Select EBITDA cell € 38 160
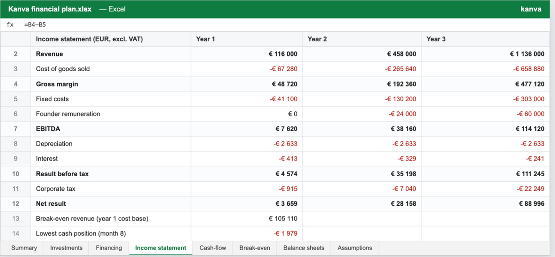Image resolution: width=555 pixels, height=257 pixels. (361, 129)
